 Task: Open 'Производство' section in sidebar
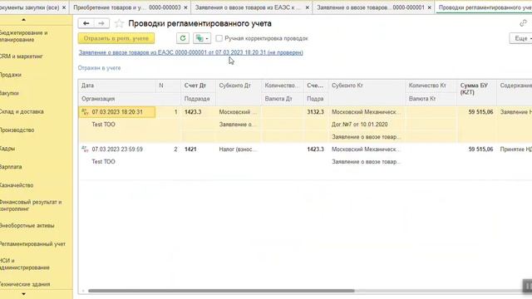(x=17, y=130)
